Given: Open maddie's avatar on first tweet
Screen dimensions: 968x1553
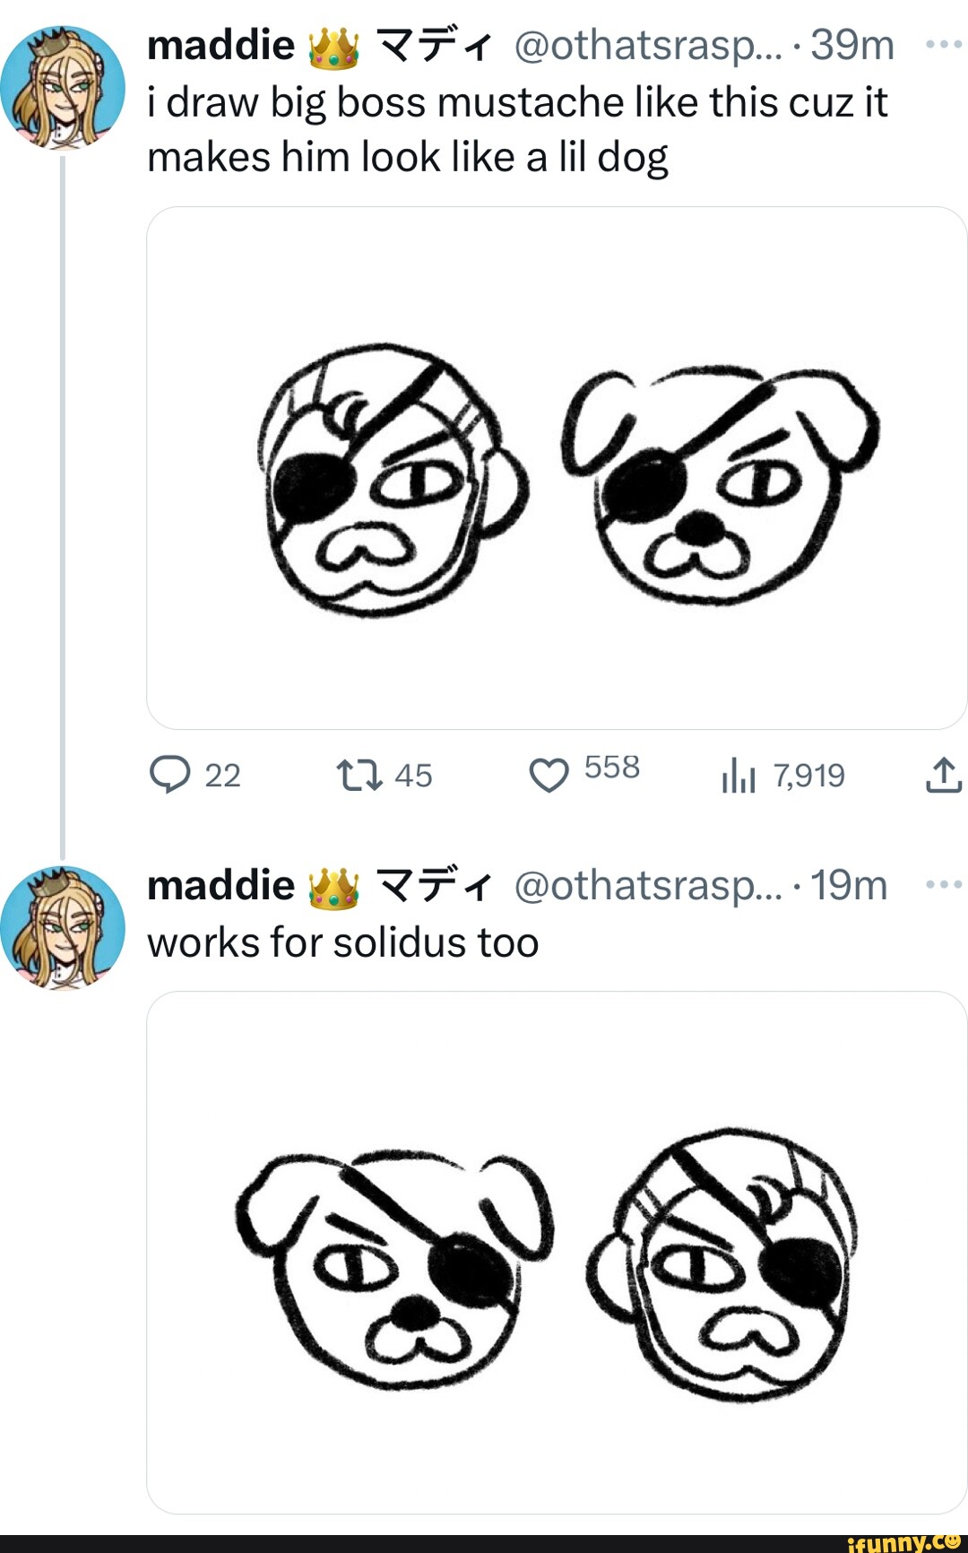Looking at the screenshot, I should pyautogui.click(x=63, y=86).
